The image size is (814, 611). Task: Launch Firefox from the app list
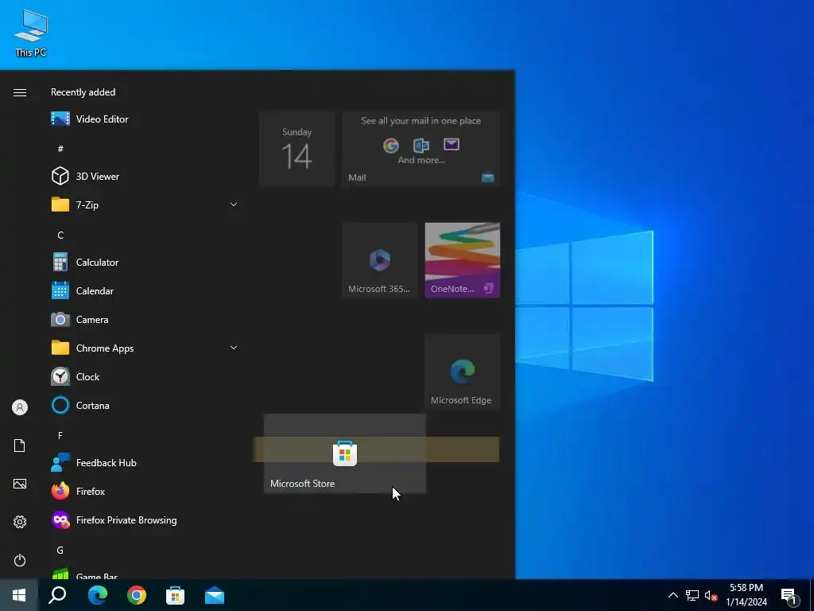pyautogui.click(x=144, y=491)
